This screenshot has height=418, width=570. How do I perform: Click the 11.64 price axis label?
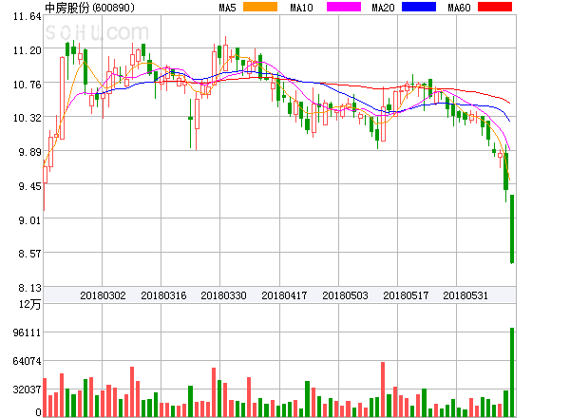pyautogui.click(x=28, y=16)
